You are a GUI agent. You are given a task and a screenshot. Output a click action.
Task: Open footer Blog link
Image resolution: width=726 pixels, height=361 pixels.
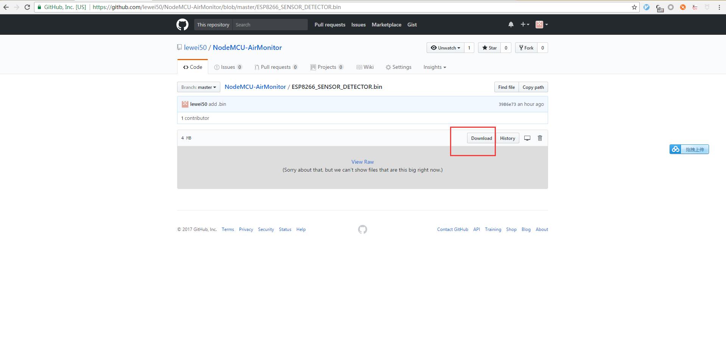click(x=526, y=229)
